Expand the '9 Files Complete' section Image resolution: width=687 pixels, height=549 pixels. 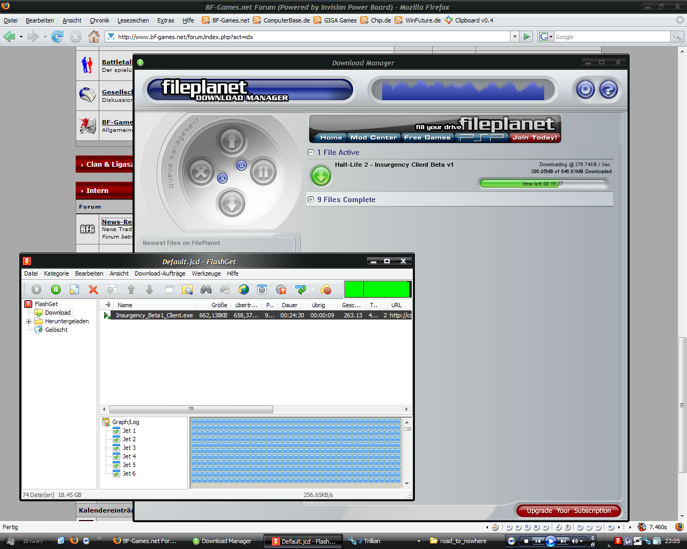coord(311,199)
